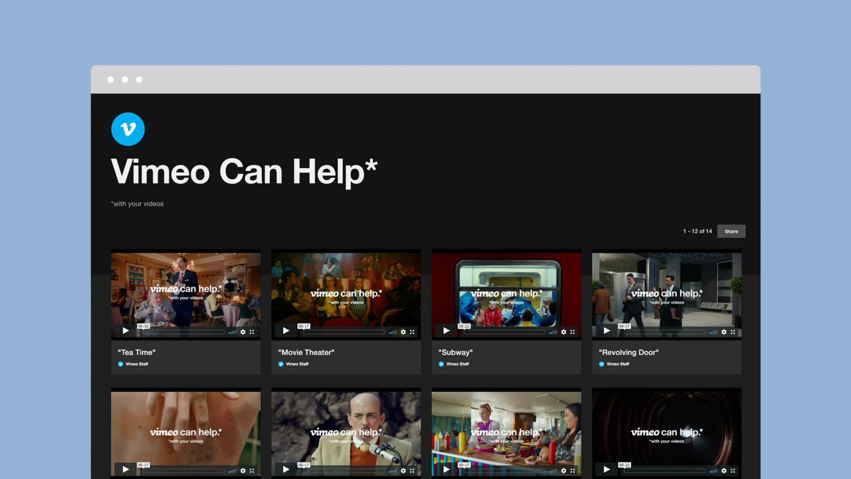Enter fullscreen on hand close-up video
This screenshot has height=479, width=851.
[x=252, y=470]
